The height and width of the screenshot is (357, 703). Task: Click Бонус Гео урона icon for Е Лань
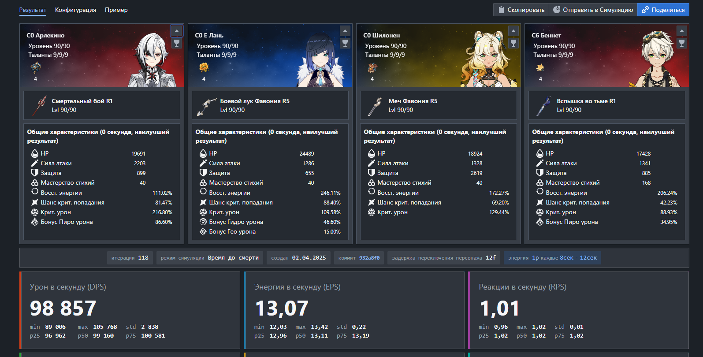tap(203, 231)
